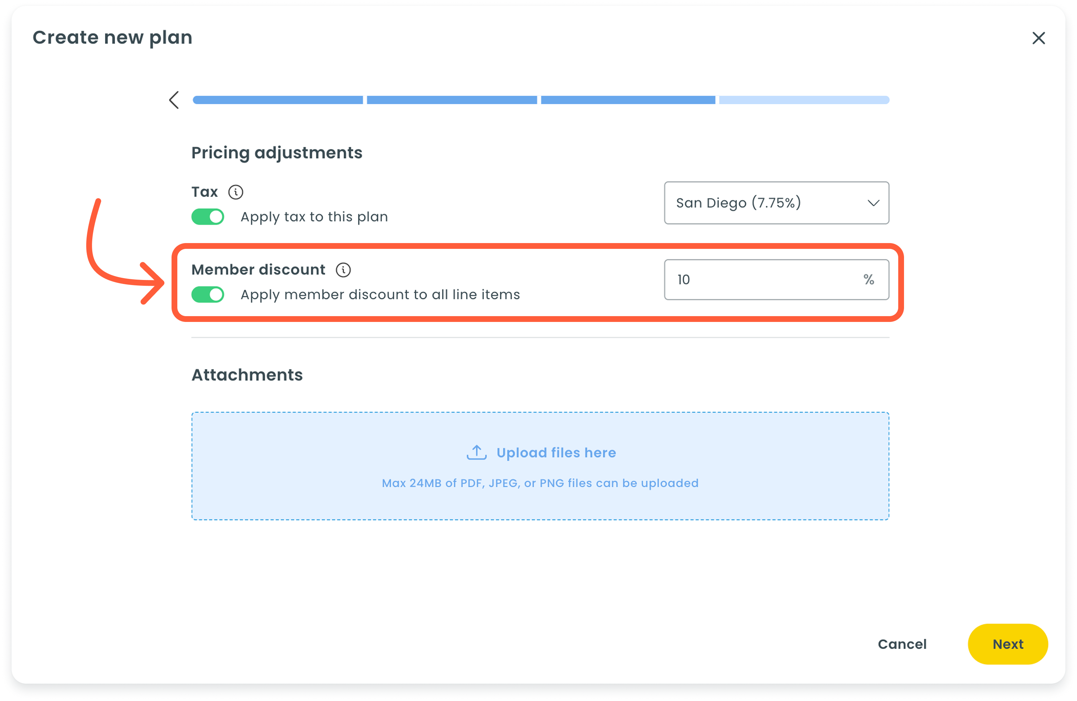Click the Member discount info icon
This screenshot has height=701, width=1077.
click(343, 270)
